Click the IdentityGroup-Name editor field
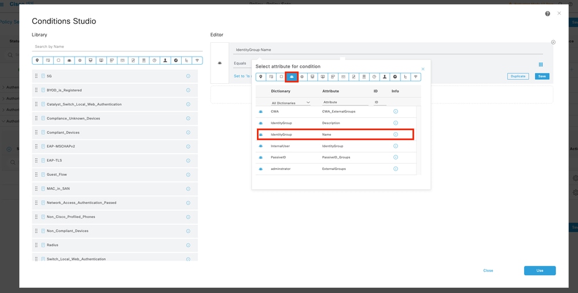 point(388,50)
